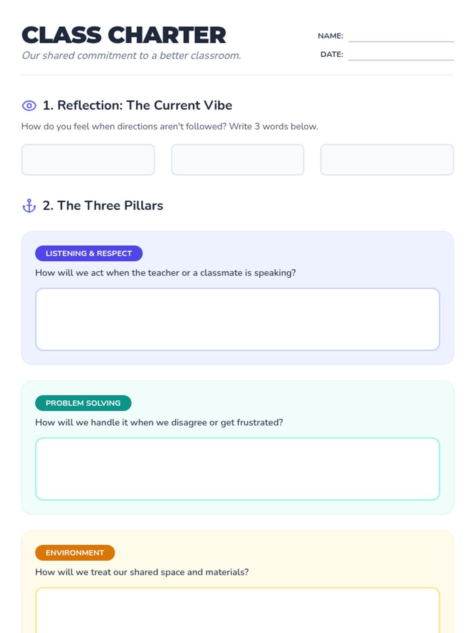This screenshot has width=475, height=633.
Task: Click the Class Charter title
Action: [x=124, y=35]
